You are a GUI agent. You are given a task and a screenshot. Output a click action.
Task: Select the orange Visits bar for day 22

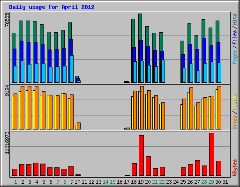click(163, 116)
